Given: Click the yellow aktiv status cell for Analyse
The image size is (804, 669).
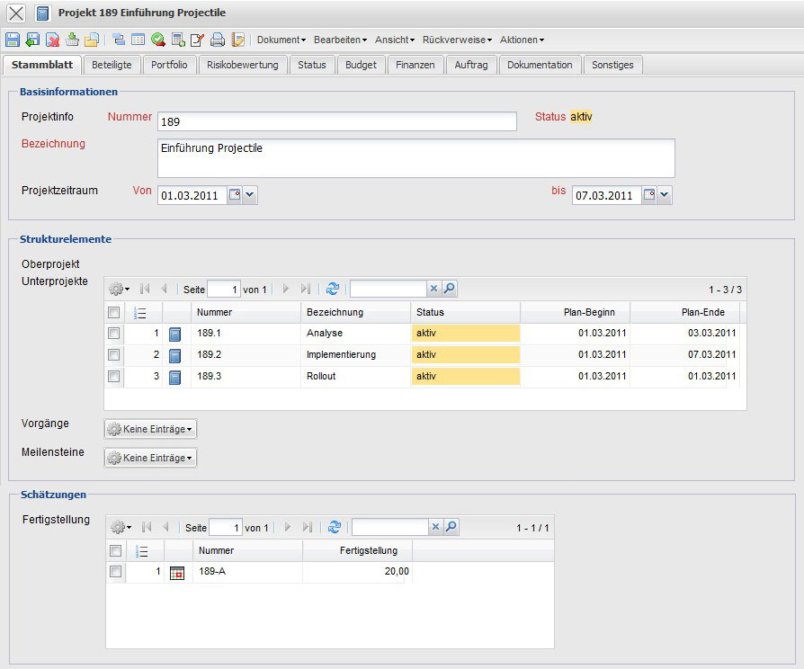Looking at the screenshot, I should 466,334.
